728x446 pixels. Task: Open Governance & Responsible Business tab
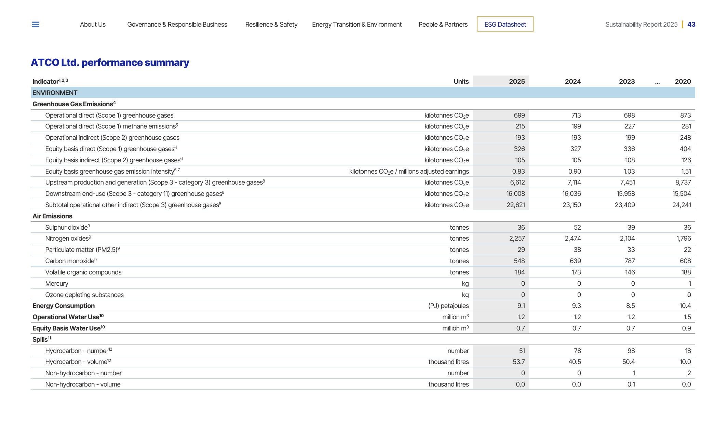(177, 25)
